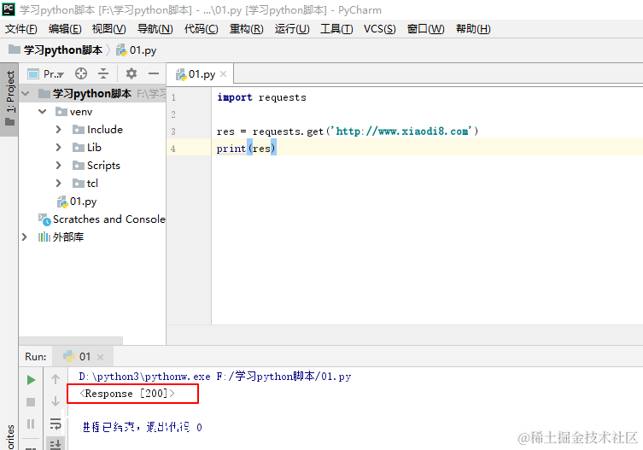Open the 视图(V) menu

coord(108,29)
